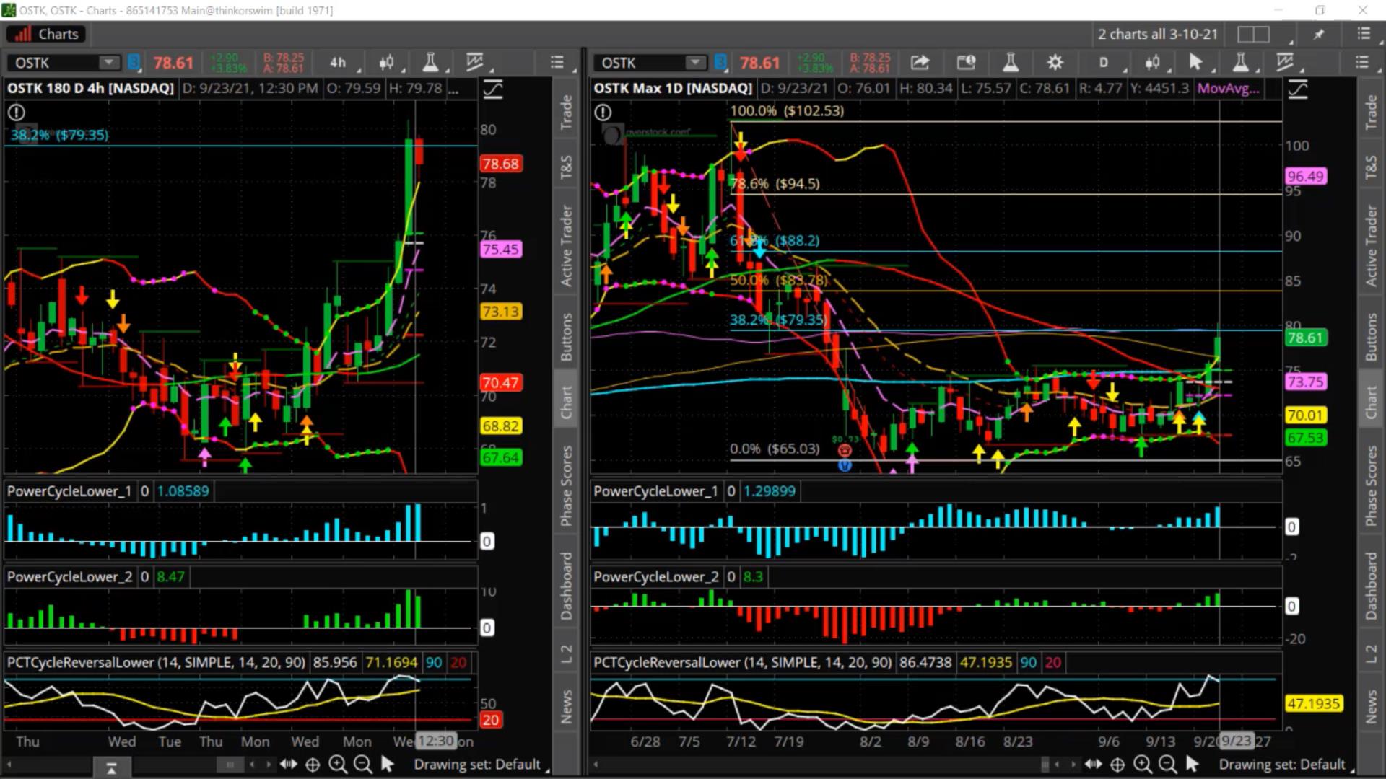Image resolution: width=1386 pixels, height=779 pixels.
Task: Click left chart's info circle icon
Action: coord(16,113)
